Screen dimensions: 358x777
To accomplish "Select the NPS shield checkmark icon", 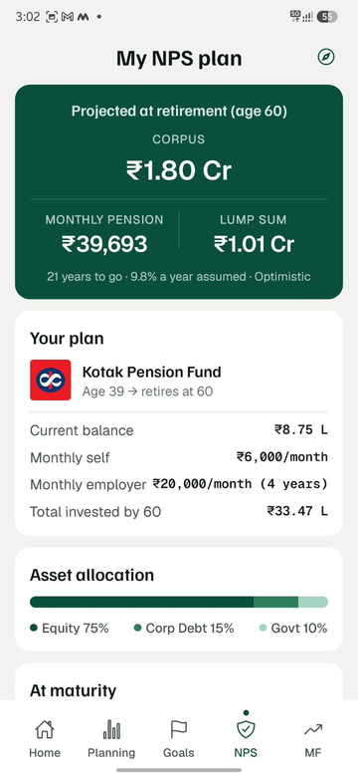I will pos(246,729).
